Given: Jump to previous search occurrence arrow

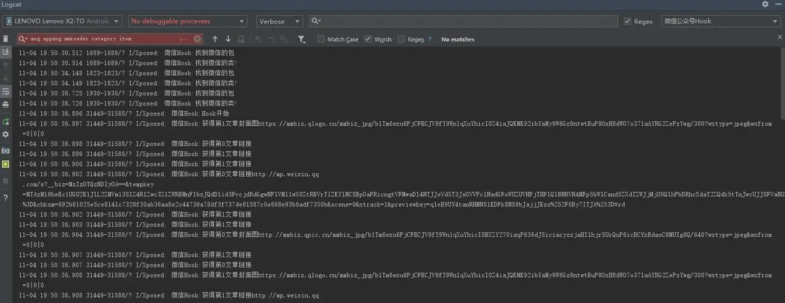Looking at the screenshot, I should click(215, 39).
